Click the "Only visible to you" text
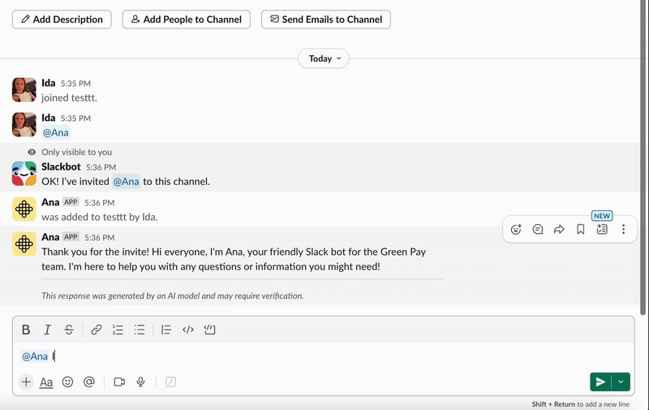Viewport: 649px width, 410px height. [76, 152]
